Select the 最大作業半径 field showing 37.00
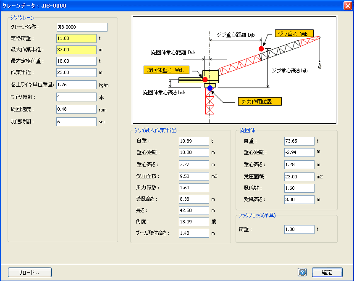354x281 pixels. point(76,50)
